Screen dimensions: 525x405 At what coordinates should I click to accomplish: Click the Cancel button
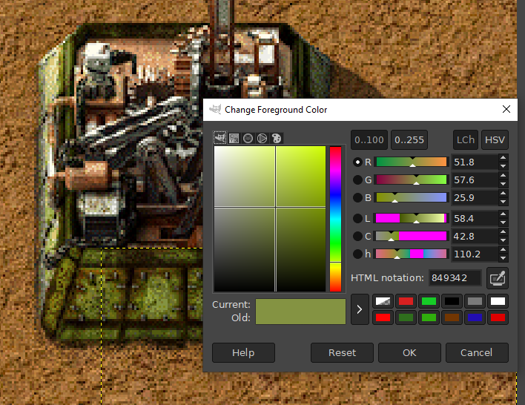[477, 353]
